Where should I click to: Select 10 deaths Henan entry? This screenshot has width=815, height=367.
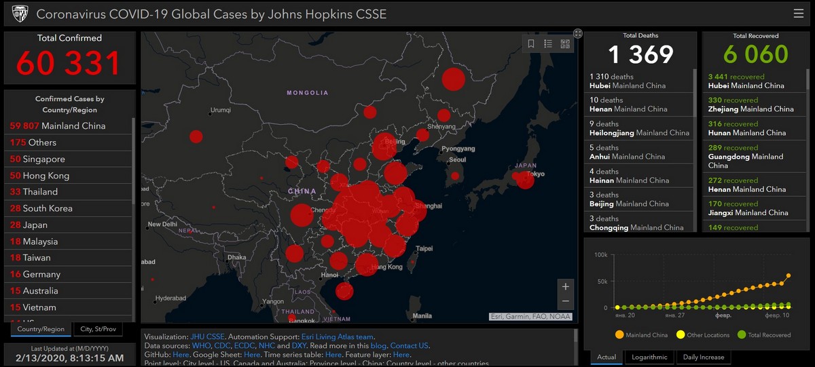pyautogui.click(x=638, y=104)
